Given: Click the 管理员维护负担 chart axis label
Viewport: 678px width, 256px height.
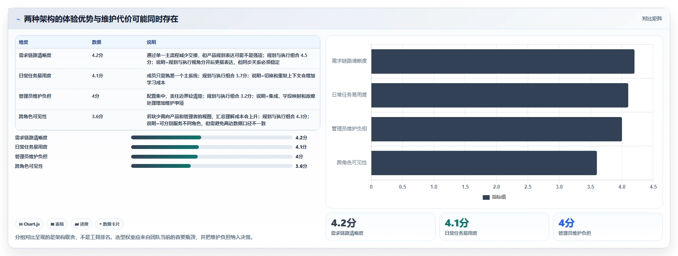Looking at the screenshot, I should coord(349,129).
